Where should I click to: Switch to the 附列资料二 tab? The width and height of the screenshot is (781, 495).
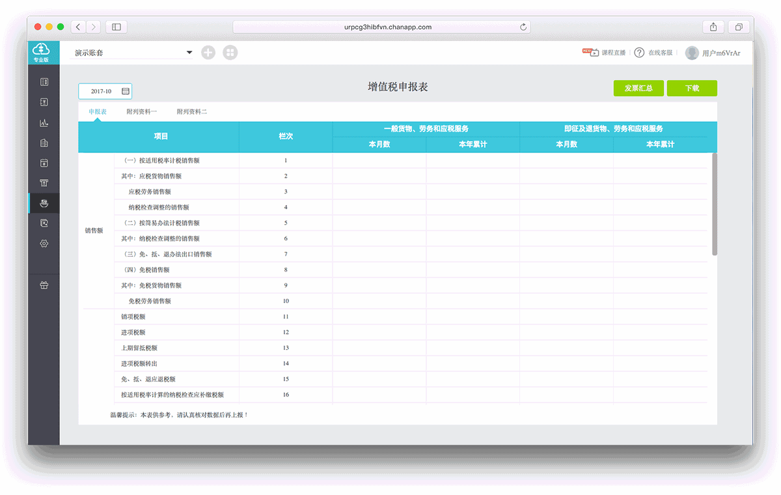pos(192,112)
